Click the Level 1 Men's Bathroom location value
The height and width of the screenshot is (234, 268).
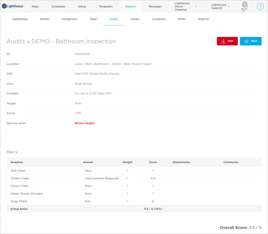(x=113, y=64)
